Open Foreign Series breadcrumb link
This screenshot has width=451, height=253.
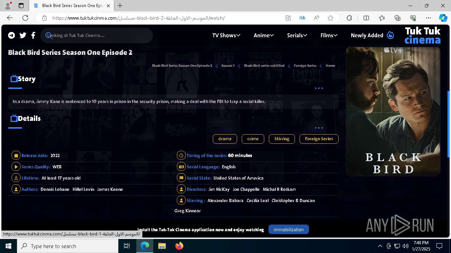tap(305, 66)
